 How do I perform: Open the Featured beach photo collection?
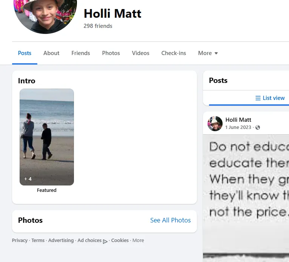pyautogui.click(x=47, y=137)
